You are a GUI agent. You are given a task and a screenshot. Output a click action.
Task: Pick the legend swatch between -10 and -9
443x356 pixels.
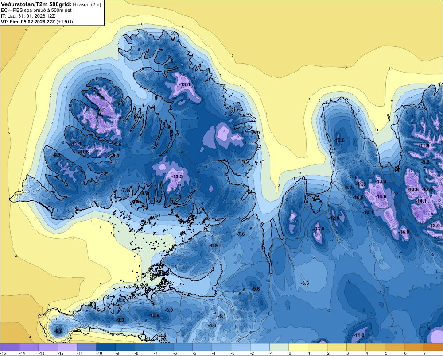point(106,347)
